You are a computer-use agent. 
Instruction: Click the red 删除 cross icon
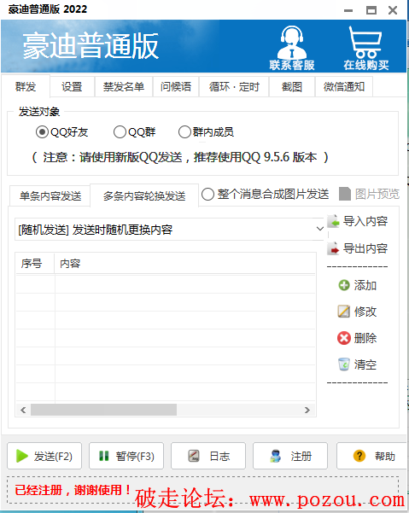(x=344, y=338)
